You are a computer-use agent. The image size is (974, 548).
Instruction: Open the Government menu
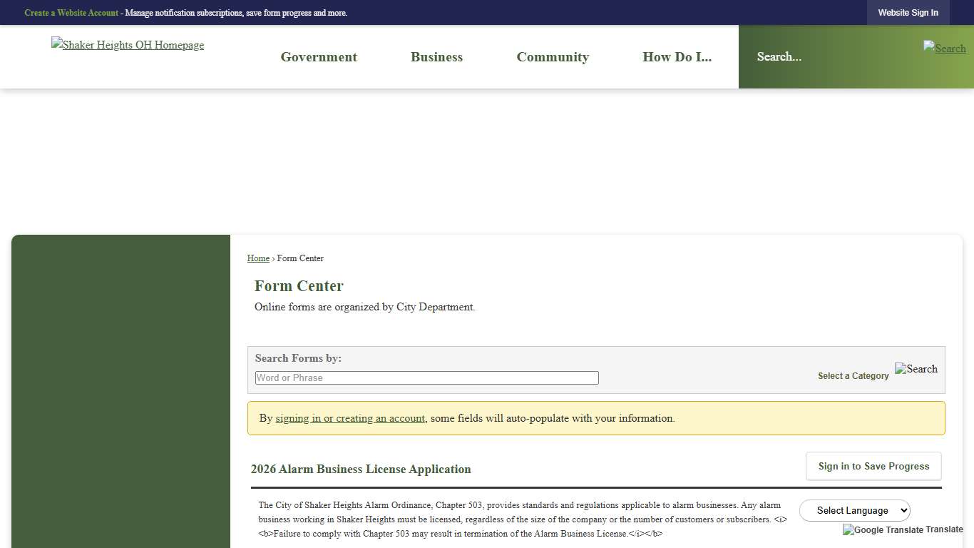tap(319, 56)
